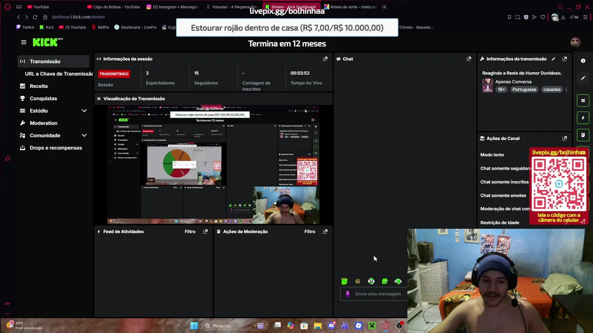Expand the Estúdio sidebar section
Image resolution: width=593 pixels, height=333 pixels.
pos(84,111)
